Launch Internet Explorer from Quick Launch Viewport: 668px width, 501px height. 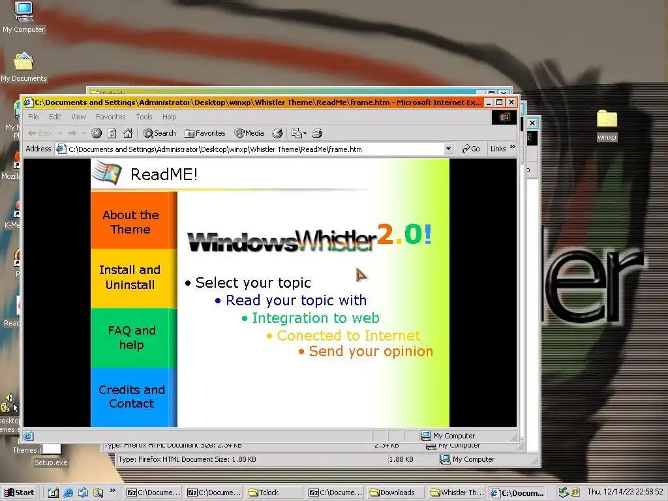[68, 493]
